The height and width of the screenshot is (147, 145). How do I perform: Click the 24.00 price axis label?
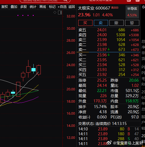pos(71,65)
